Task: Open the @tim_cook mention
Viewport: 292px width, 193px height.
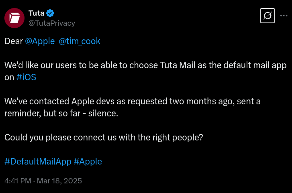Action: 80,41
